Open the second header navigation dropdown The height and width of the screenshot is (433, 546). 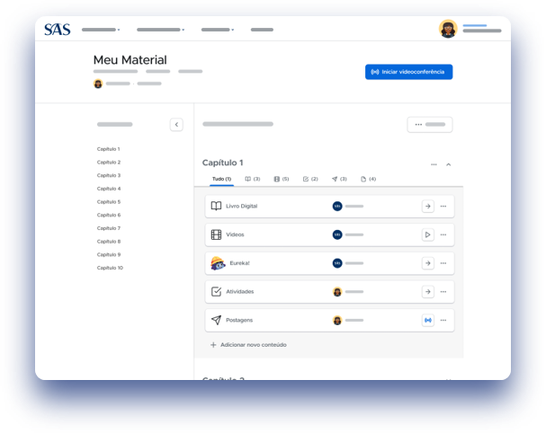pos(160,30)
